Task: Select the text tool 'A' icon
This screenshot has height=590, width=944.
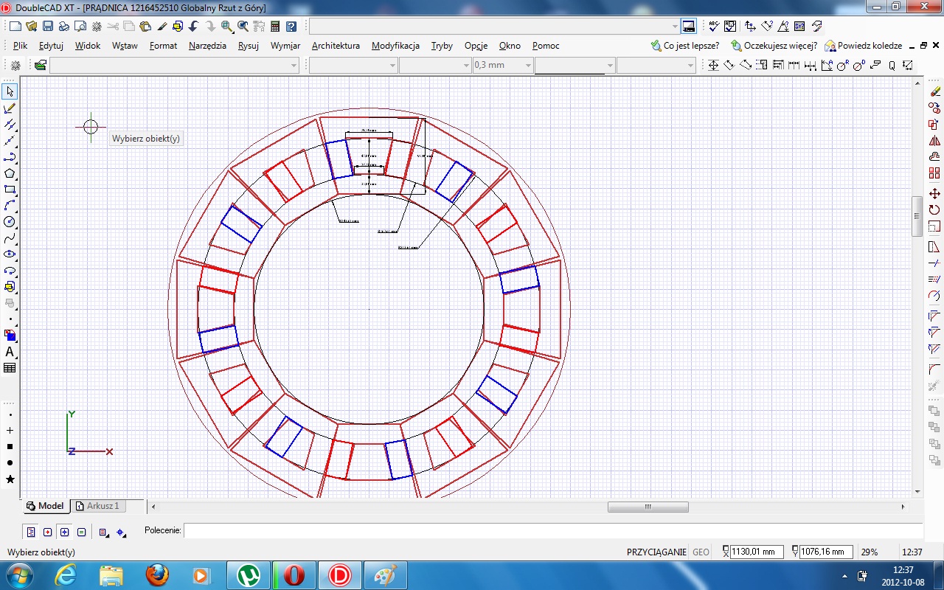Action: 10,352
